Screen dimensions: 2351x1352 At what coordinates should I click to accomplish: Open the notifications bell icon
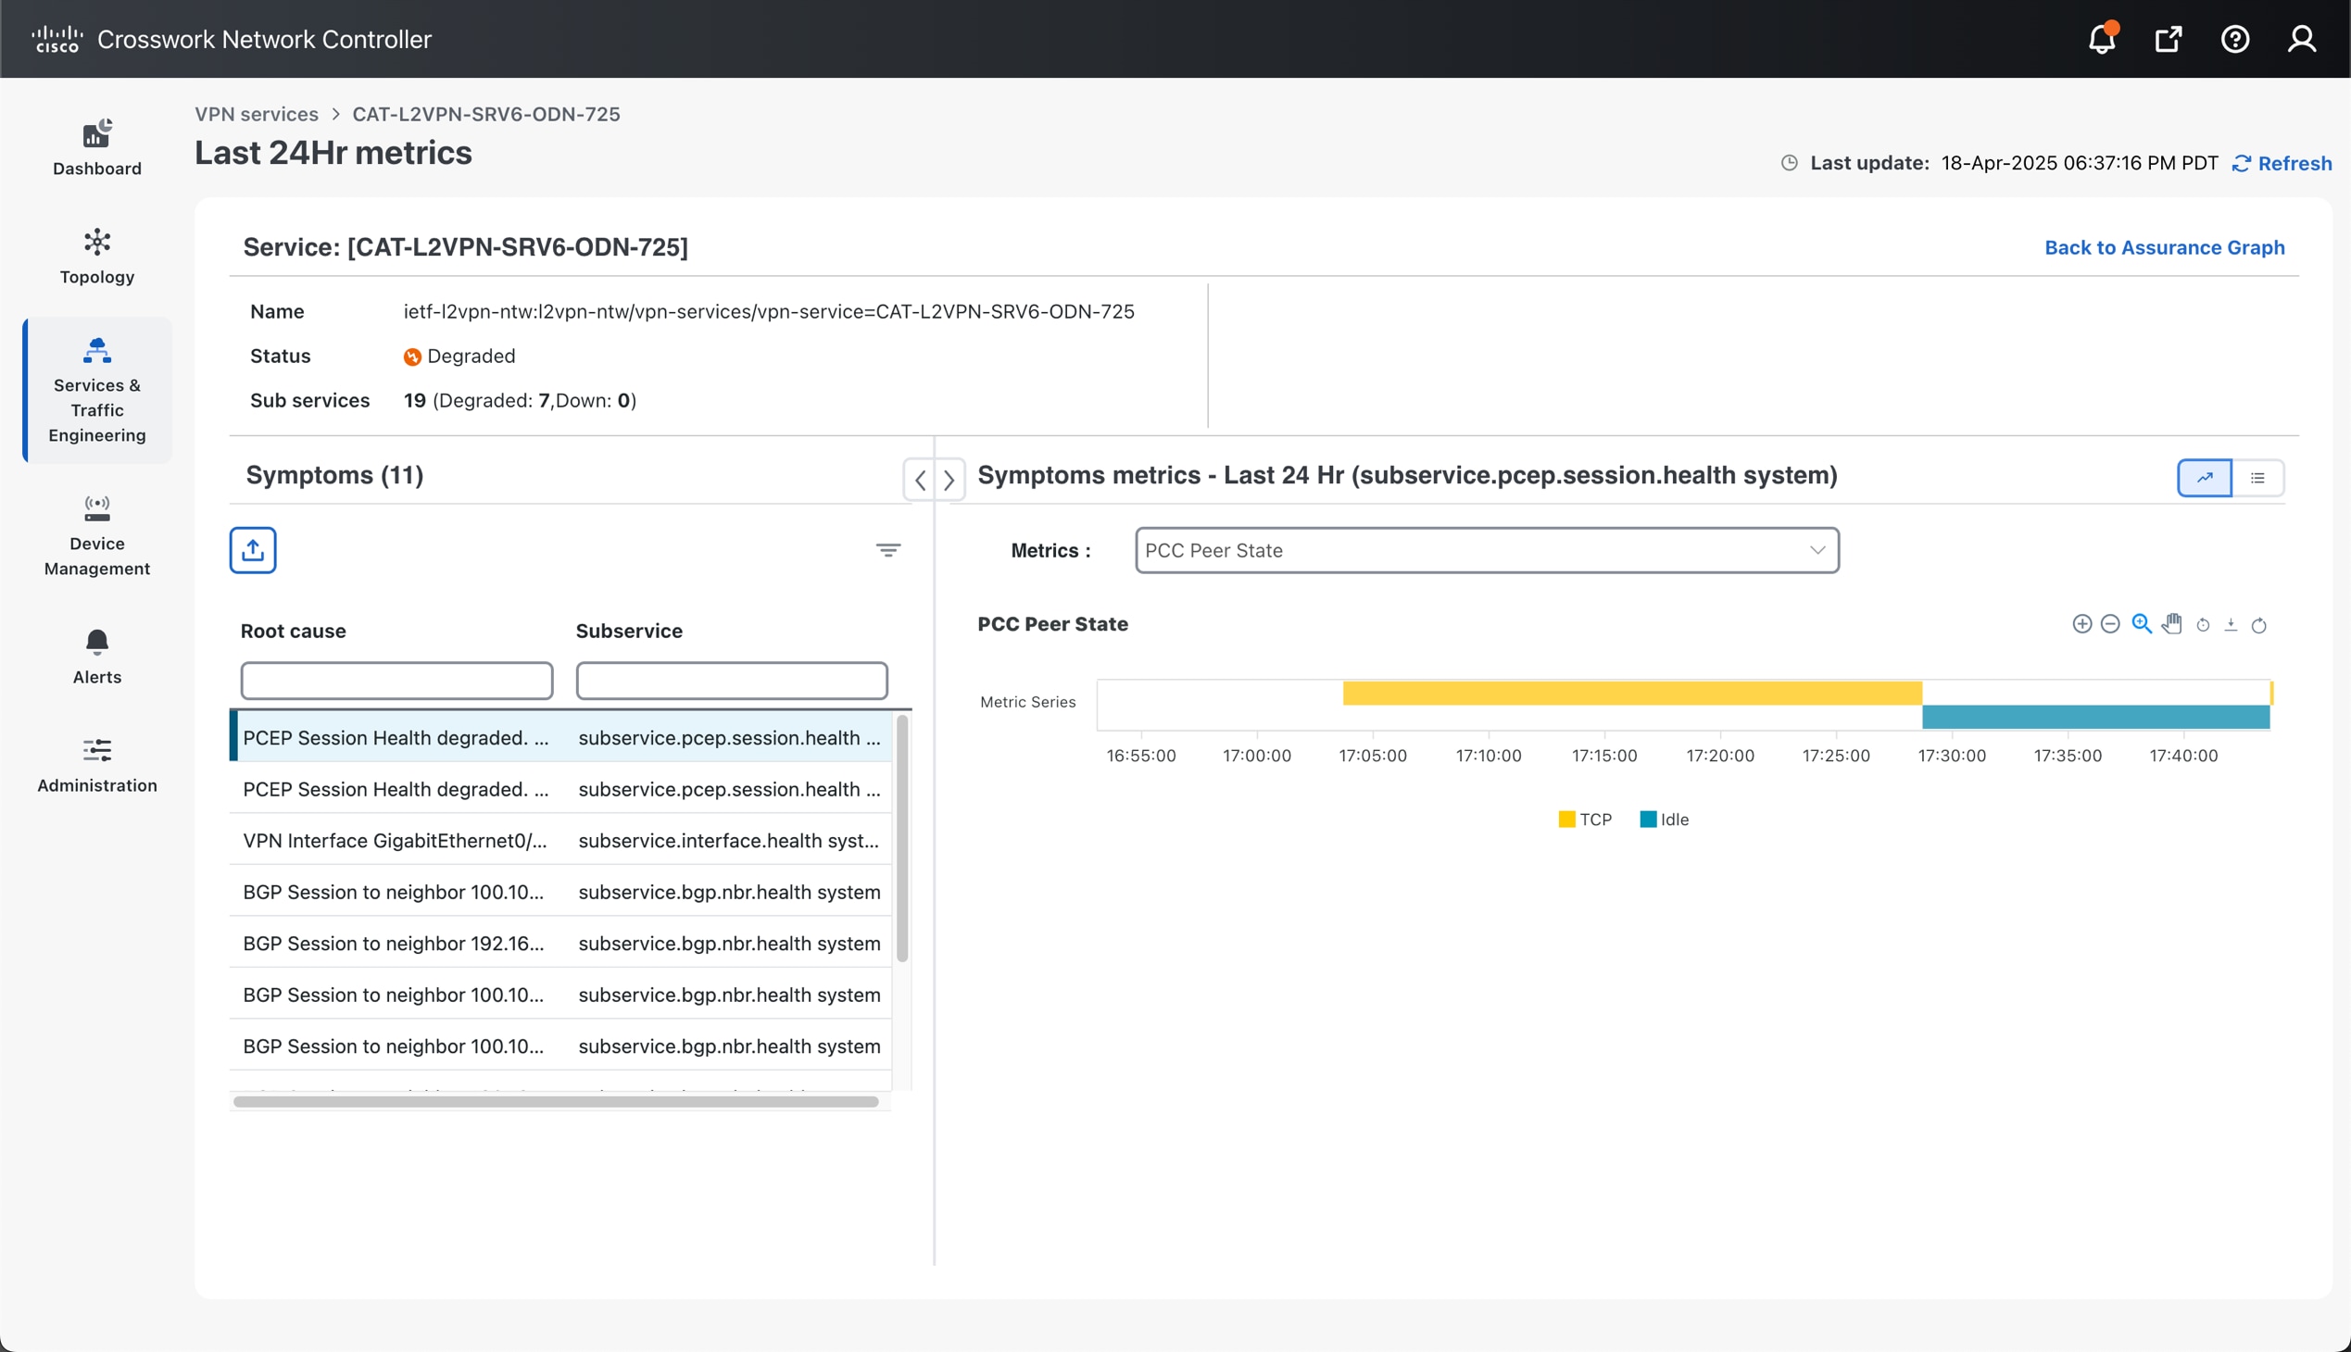pos(2102,39)
